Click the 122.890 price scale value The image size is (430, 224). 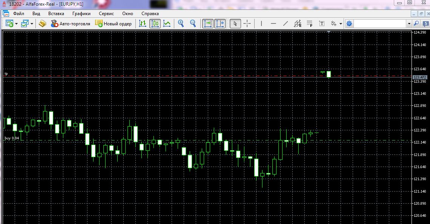[x=419, y=106]
